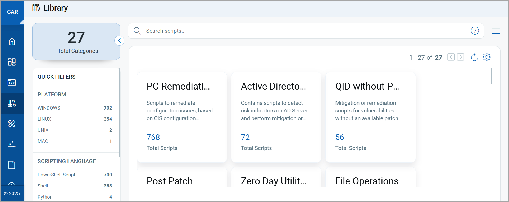
Task: Refresh the category list
Action: coord(474,57)
